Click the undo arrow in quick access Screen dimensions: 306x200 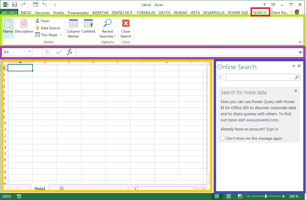point(44,4)
